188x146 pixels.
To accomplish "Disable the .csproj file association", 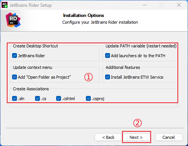I will point(88,99).
